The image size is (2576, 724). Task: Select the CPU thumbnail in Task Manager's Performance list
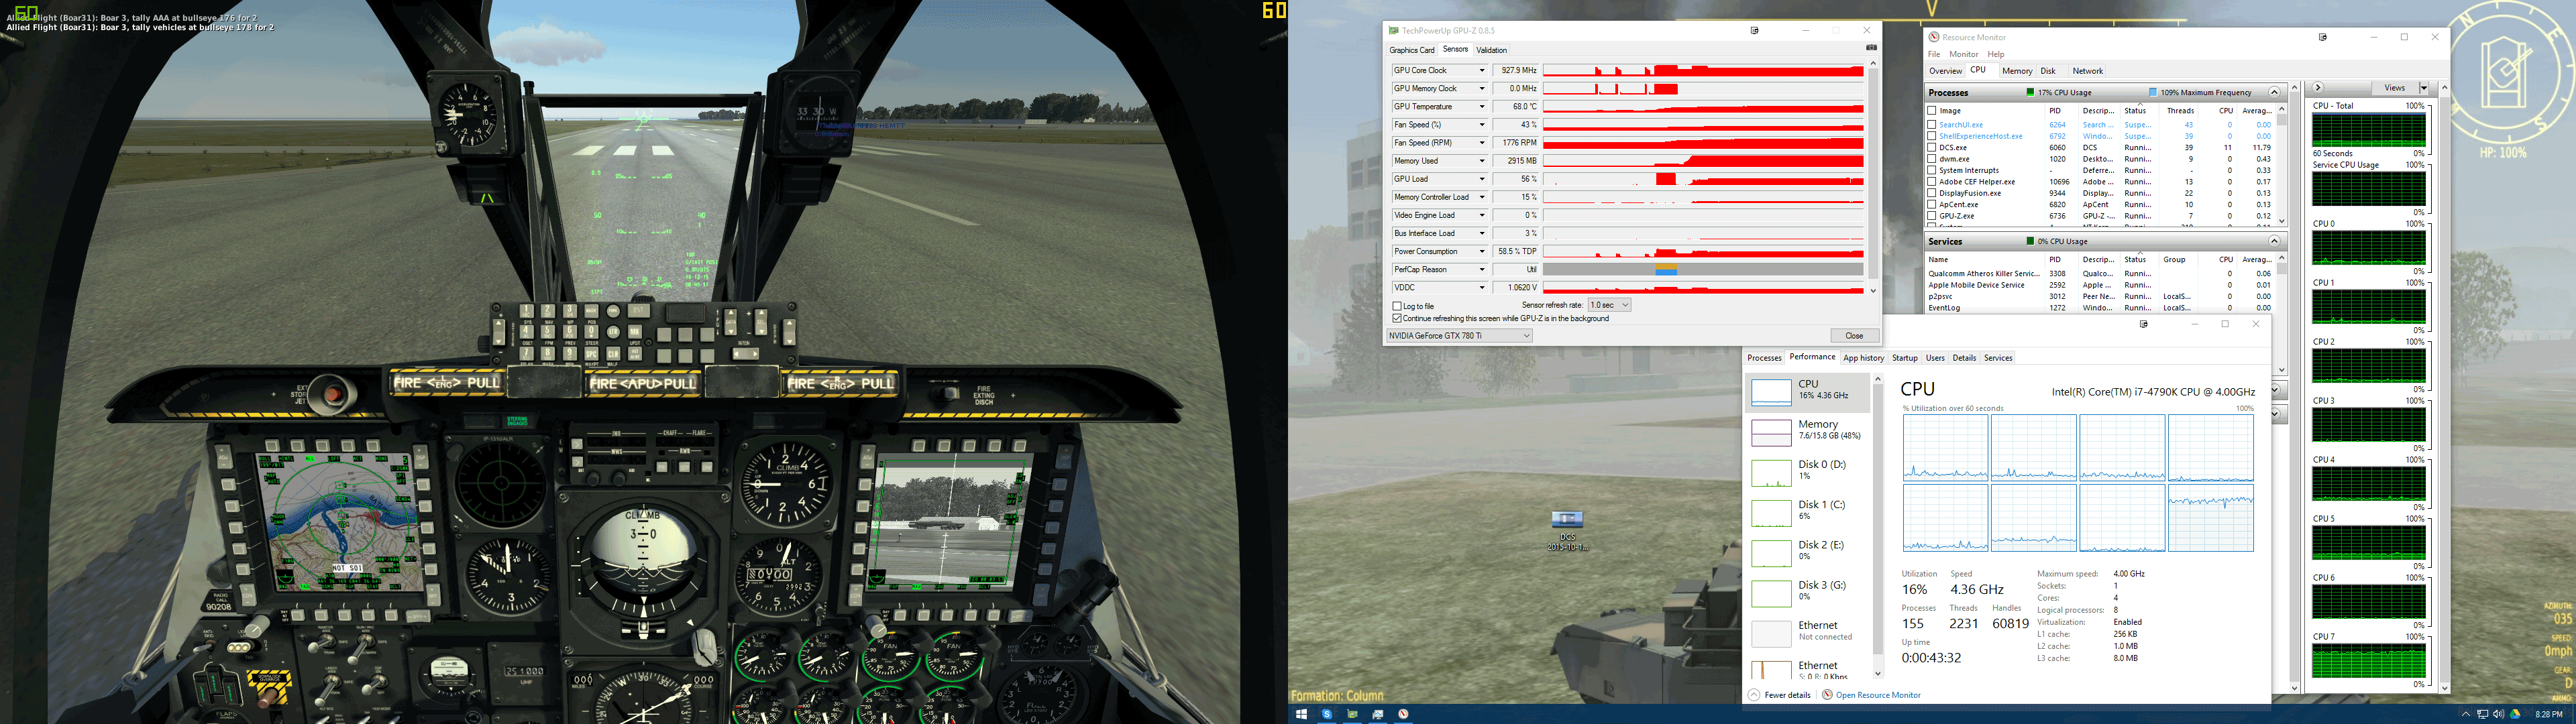(x=1771, y=392)
